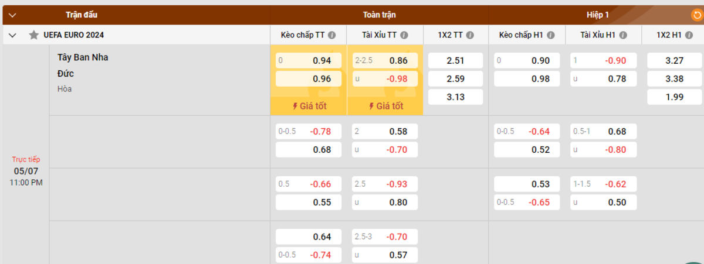Screen dimensions: 704x264
Task: Click info icon next to Kèo chấp H1
Action: pyautogui.click(x=550, y=35)
